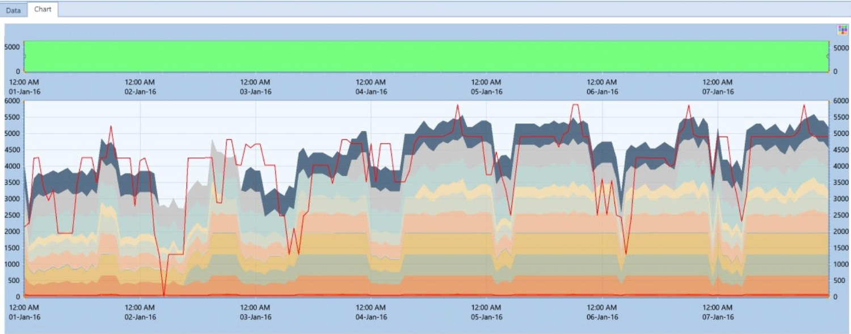Click the 6000 label on the left axis
Screen dimensions: 851x334
pyautogui.click(x=12, y=102)
